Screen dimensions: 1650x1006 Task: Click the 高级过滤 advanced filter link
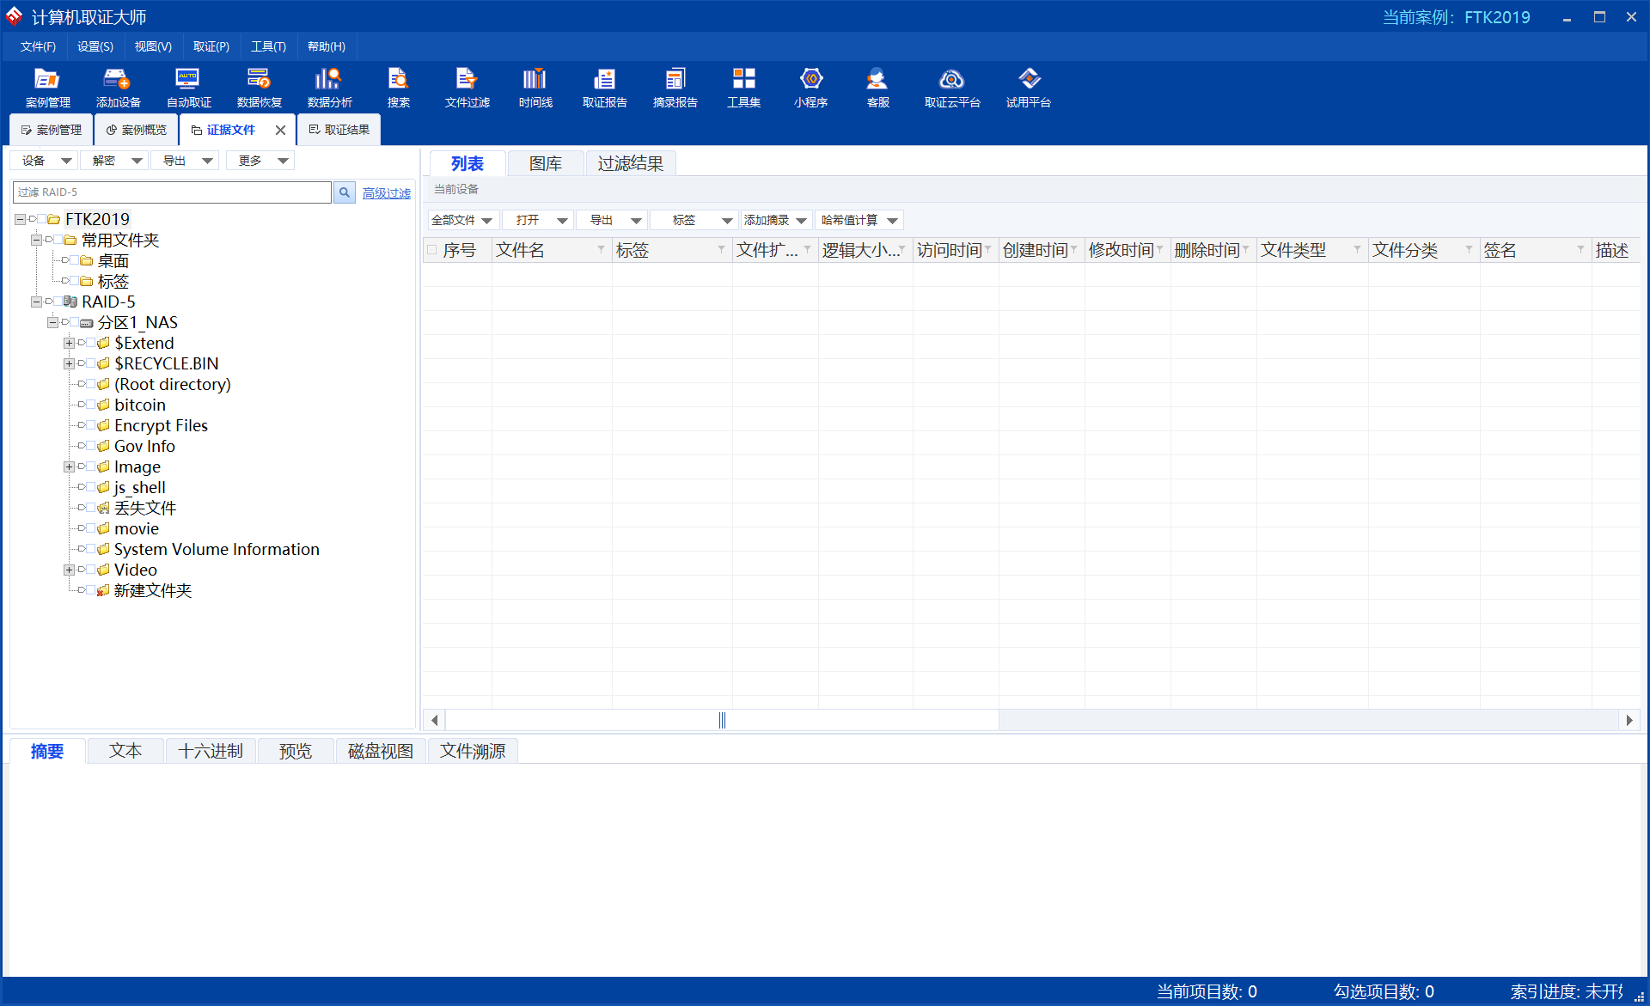pos(386,193)
